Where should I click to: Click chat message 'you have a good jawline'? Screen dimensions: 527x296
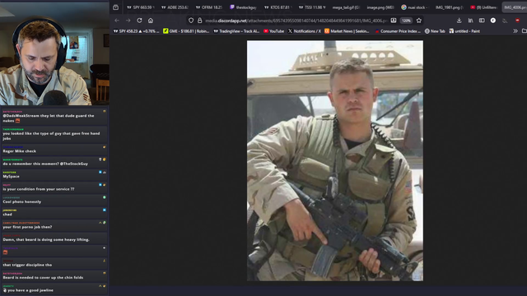click(30, 290)
